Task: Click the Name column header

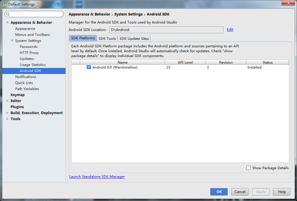Action: click(x=122, y=62)
